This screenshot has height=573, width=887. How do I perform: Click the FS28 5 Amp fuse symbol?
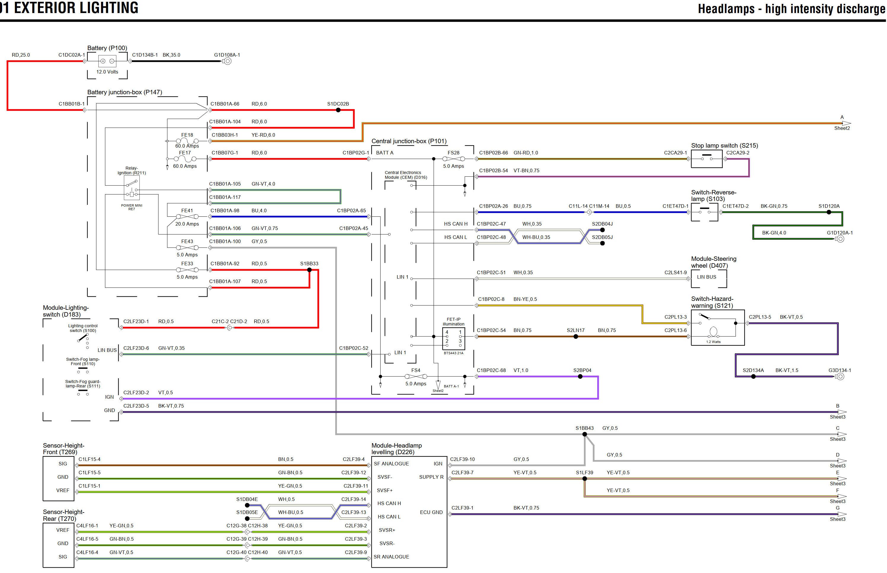pos(453,159)
